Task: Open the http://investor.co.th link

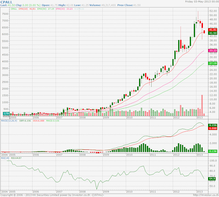Action: (206, 195)
